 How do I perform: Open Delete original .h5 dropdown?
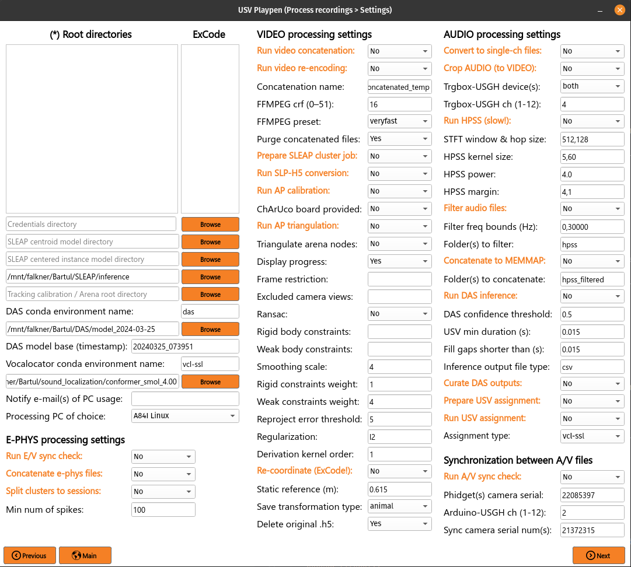tap(399, 524)
